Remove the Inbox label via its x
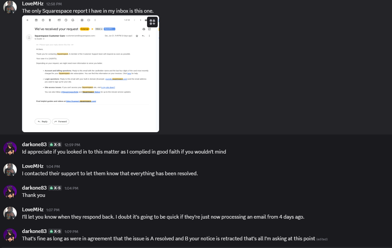The image size is (392, 248). coord(102,29)
